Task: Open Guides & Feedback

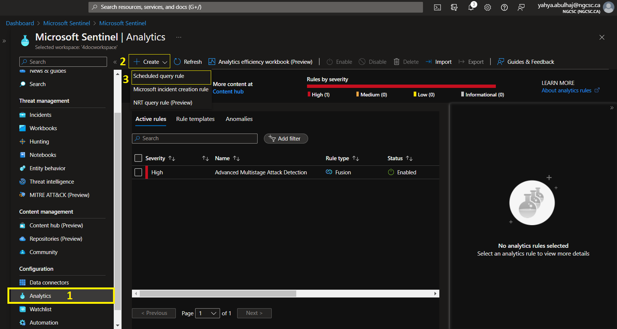Action: tap(526, 62)
